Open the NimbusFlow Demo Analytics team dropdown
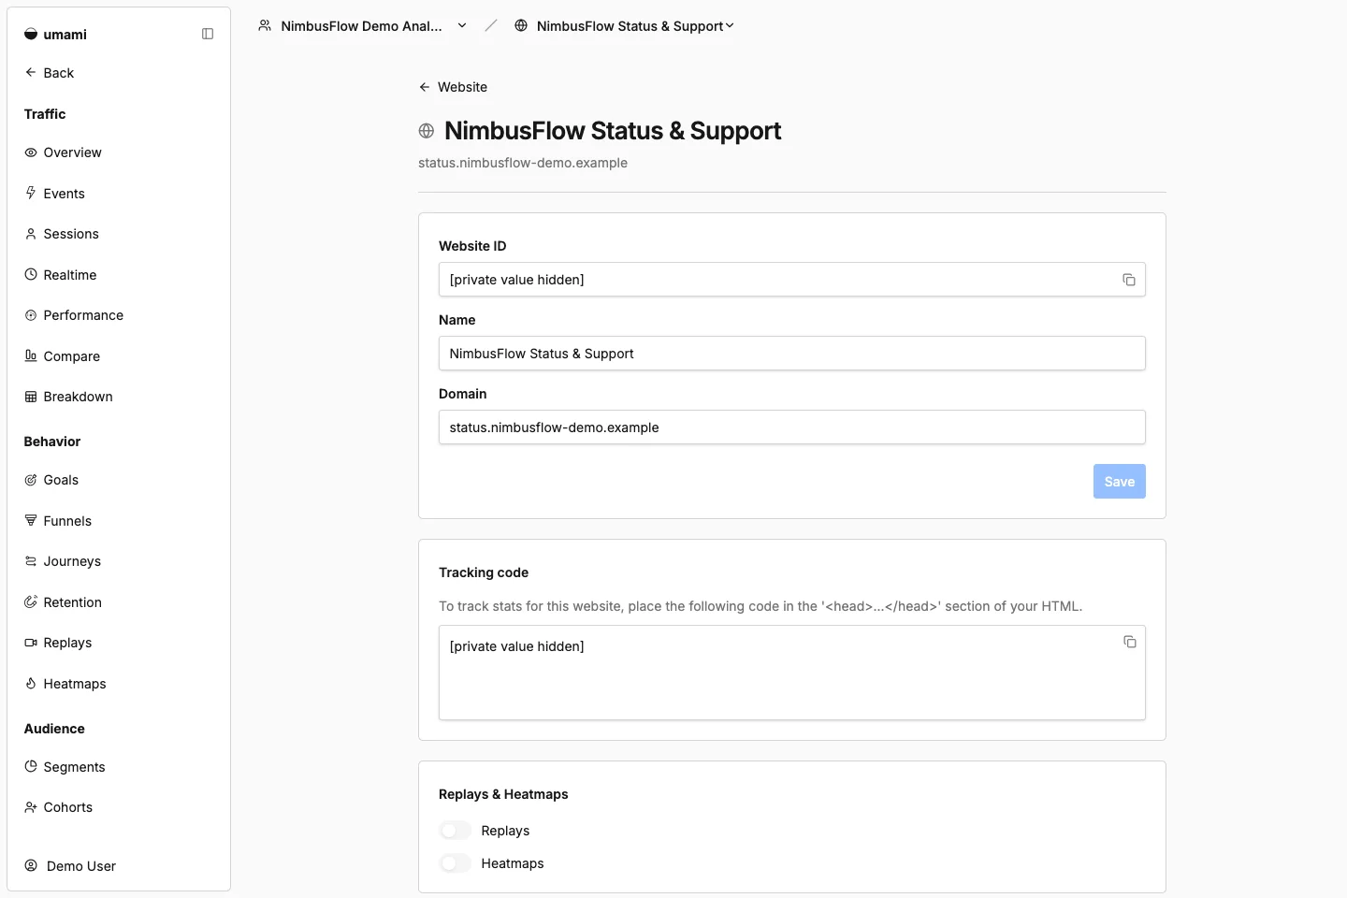Screen dimensions: 1347x898 point(363,26)
